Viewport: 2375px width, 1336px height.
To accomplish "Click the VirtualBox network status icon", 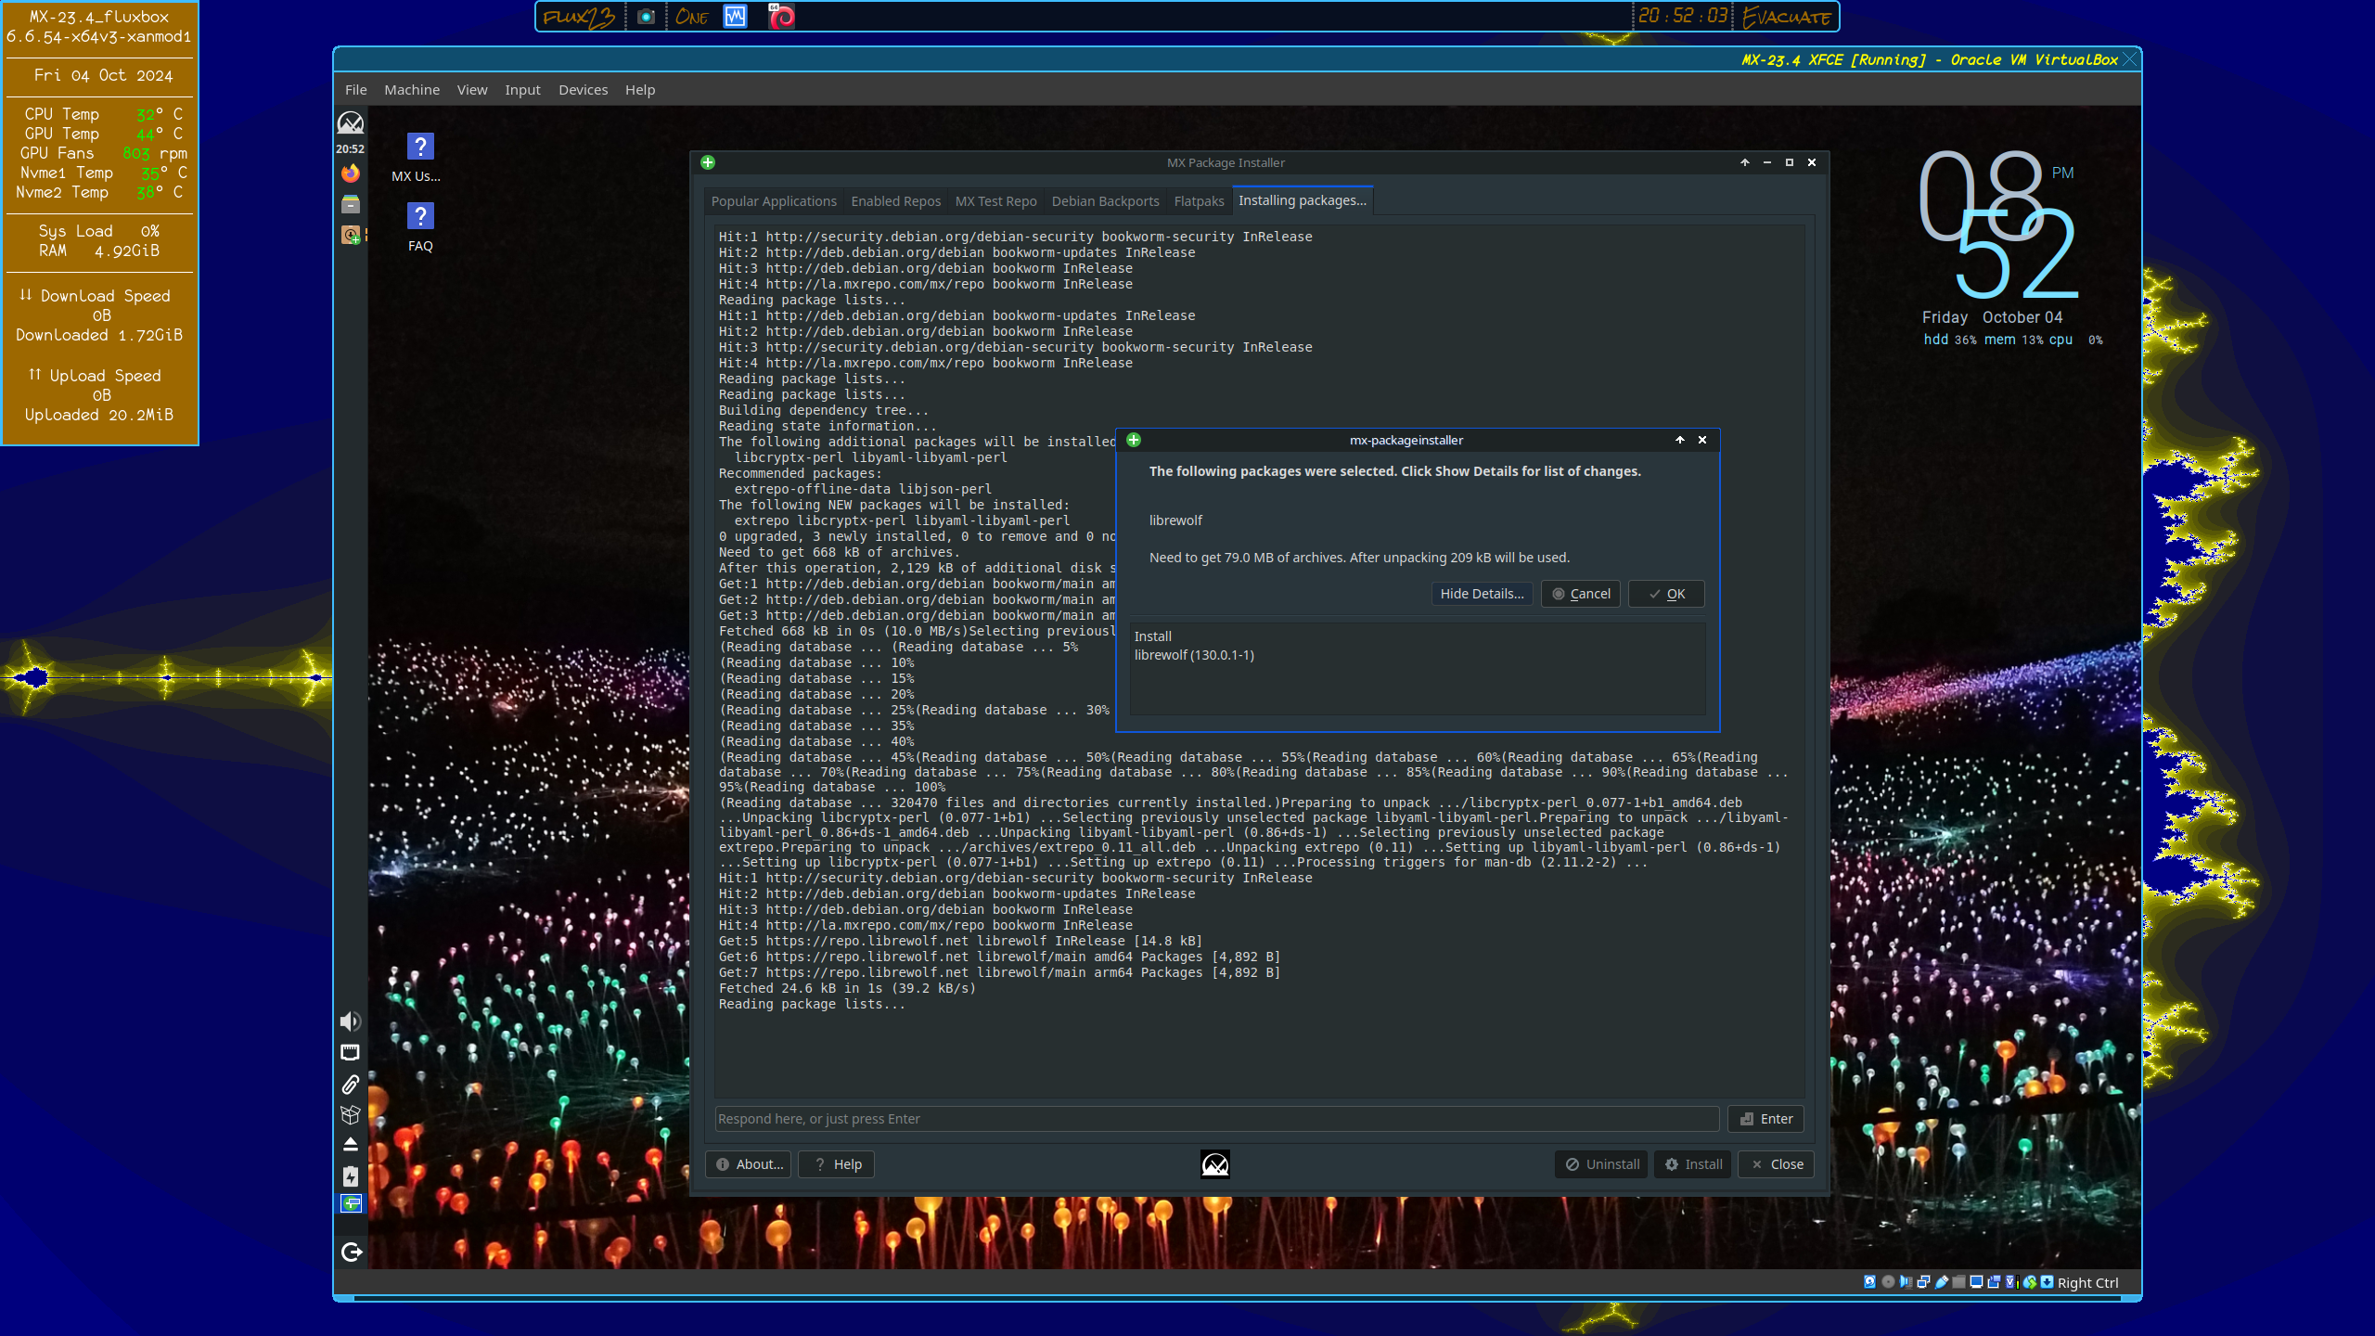I will (x=1923, y=1282).
